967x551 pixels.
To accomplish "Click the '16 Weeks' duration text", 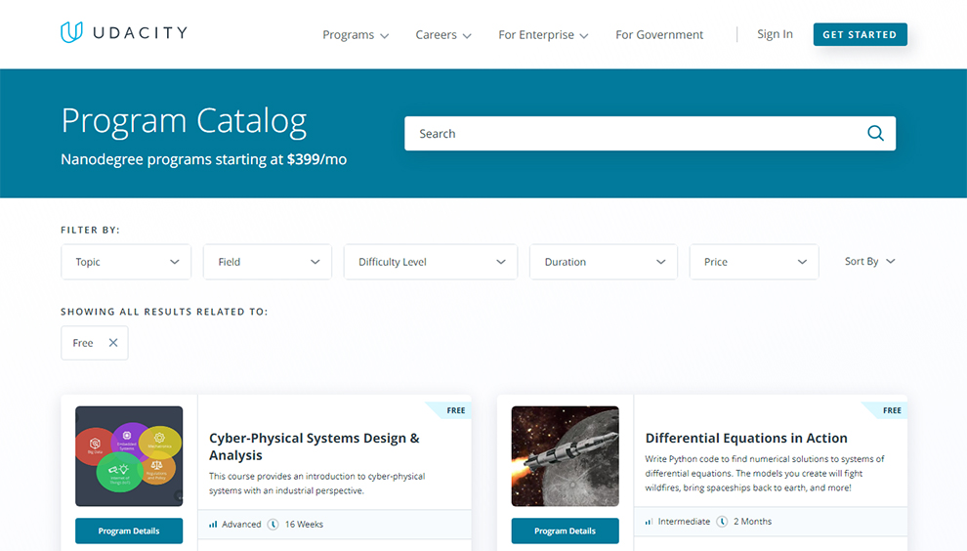I will [304, 525].
